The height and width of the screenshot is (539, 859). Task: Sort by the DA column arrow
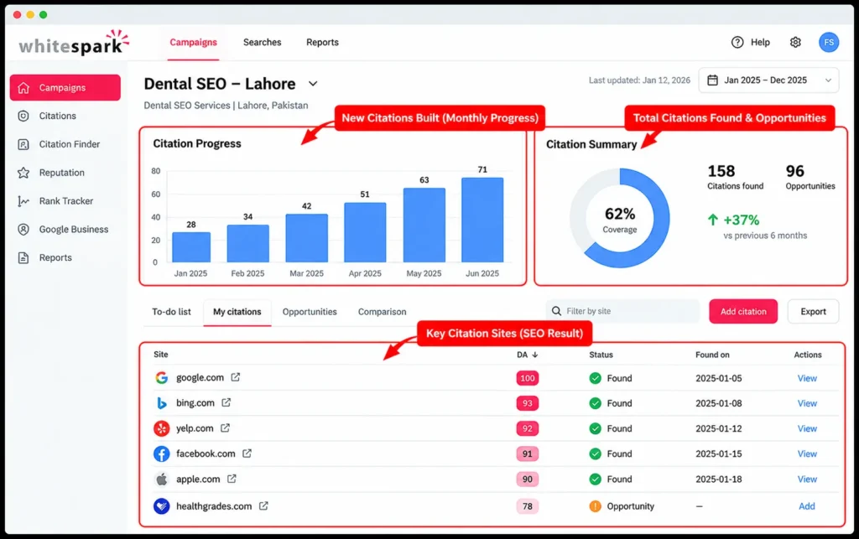[x=535, y=355]
